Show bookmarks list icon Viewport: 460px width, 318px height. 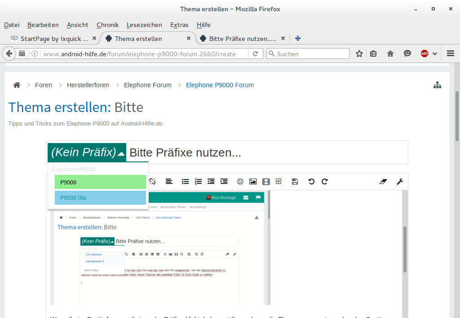pos(373,54)
